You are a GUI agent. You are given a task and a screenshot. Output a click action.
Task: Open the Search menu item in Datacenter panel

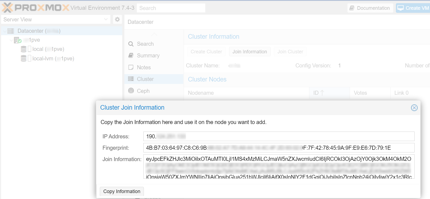point(154,44)
